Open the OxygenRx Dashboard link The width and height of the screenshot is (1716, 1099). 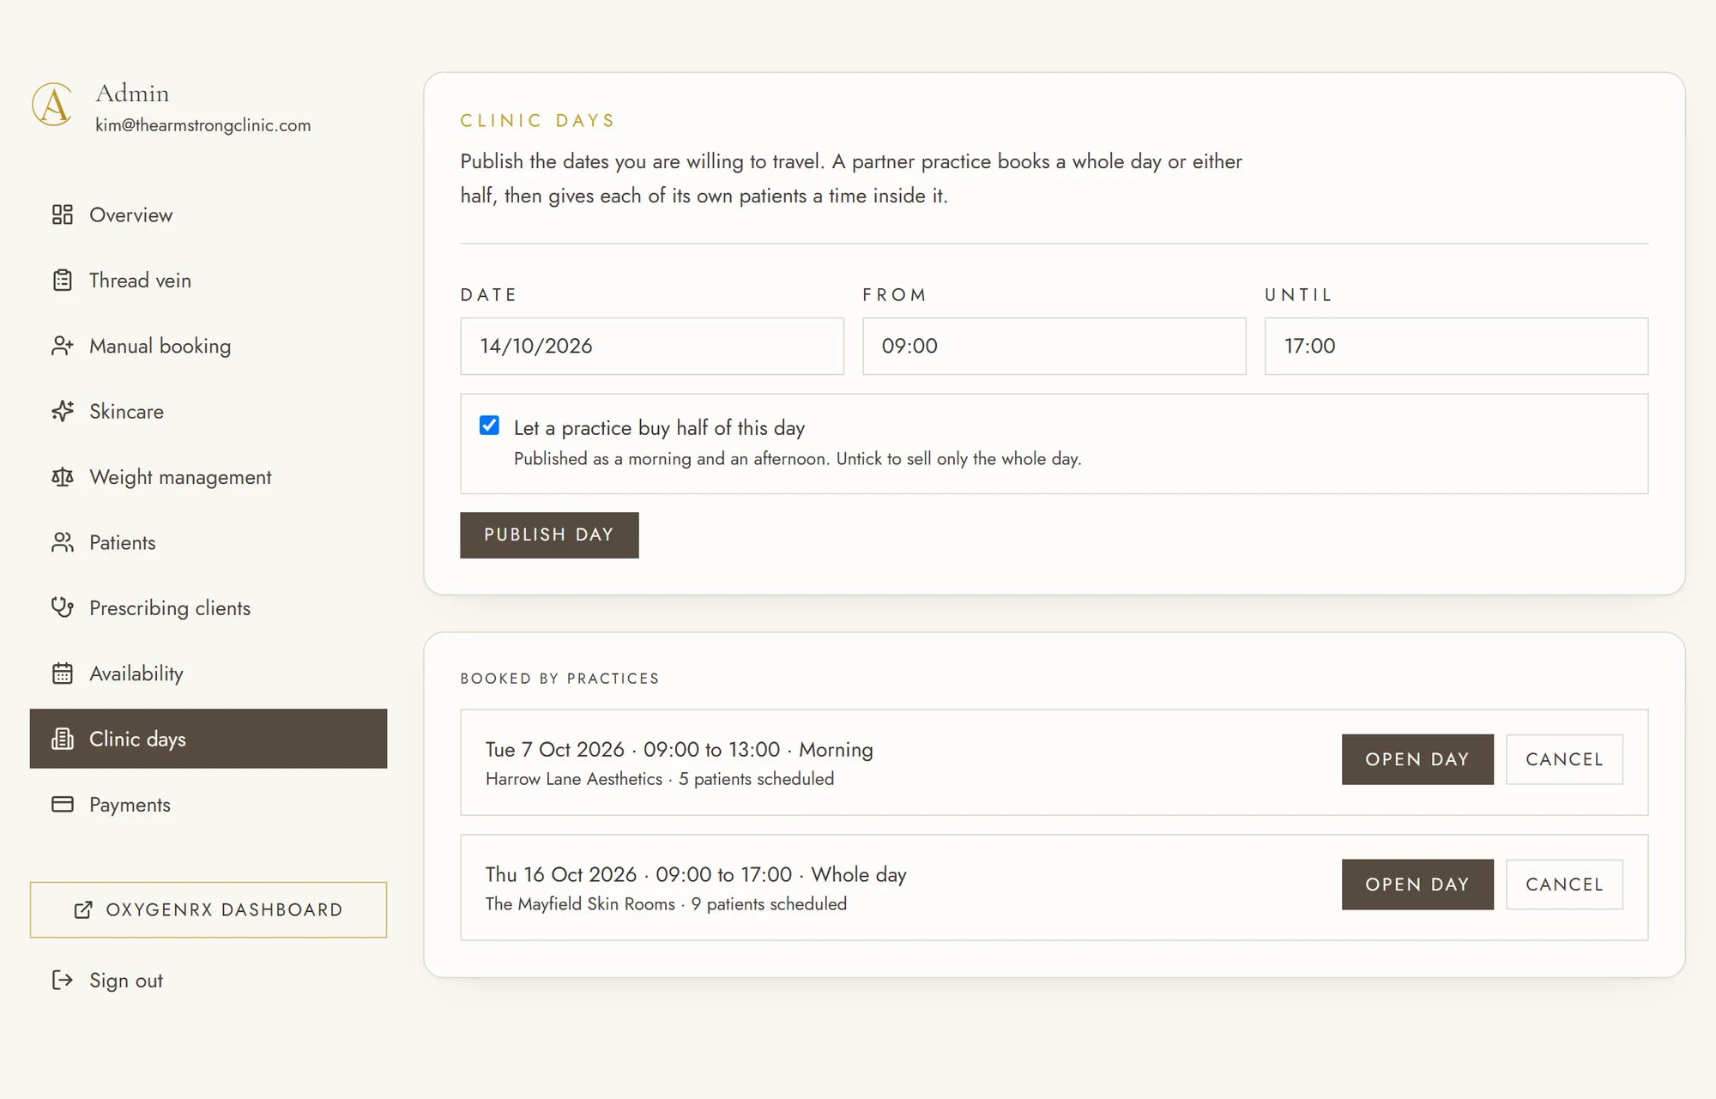[208, 910]
